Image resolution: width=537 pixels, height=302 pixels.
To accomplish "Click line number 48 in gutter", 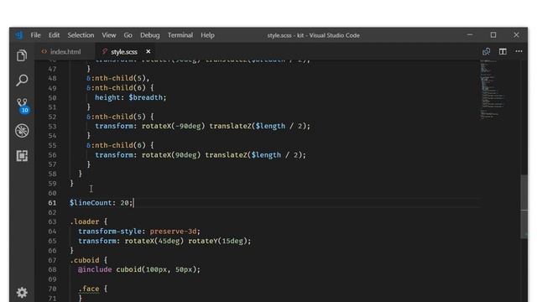I will click(x=52, y=78).
